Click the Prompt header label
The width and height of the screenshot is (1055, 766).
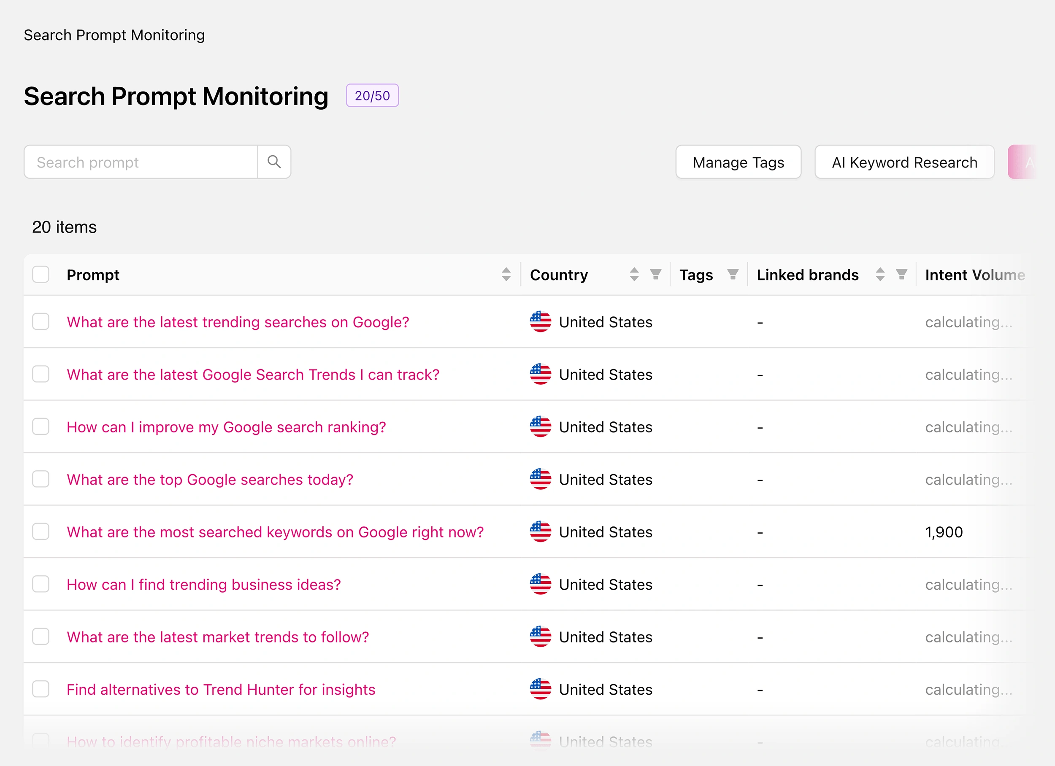pyautogui.click(x=93, y=275)
